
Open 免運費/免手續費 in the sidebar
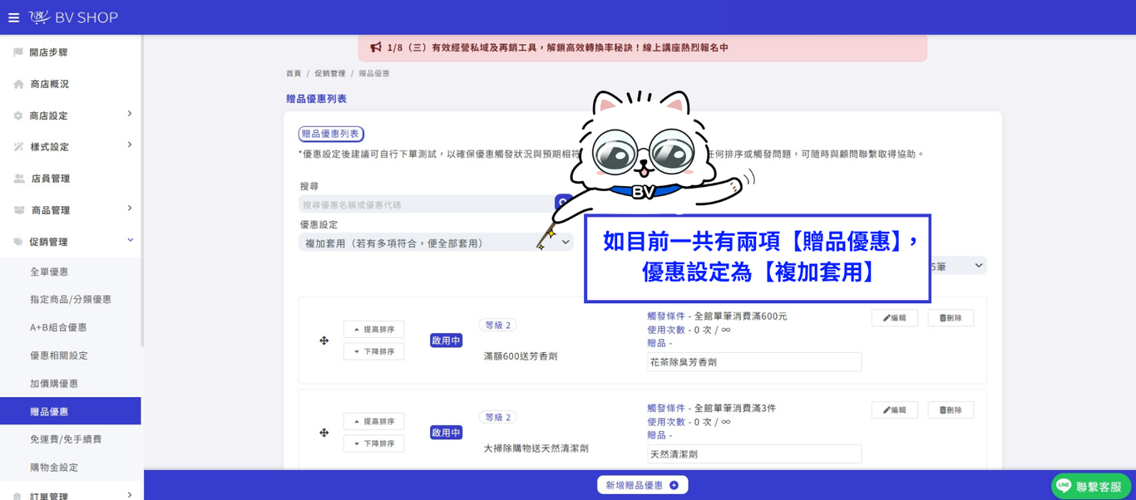coord(66,439)
